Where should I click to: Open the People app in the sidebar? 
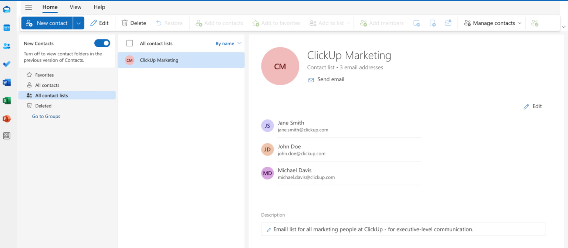[7, 46]
